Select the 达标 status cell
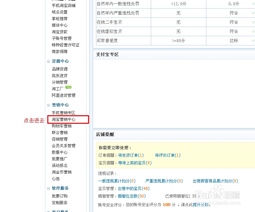Screen dimensions: 255x212 click(x=234, y=40)
